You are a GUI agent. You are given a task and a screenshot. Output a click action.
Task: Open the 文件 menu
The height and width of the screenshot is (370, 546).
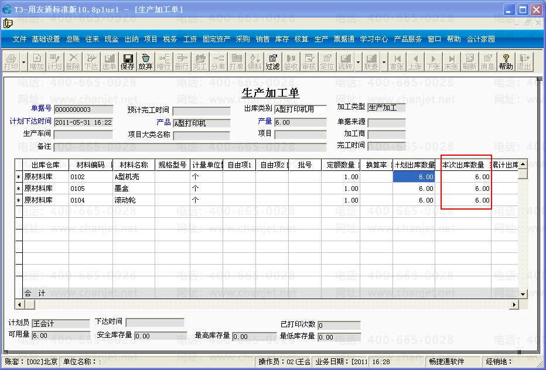pyautogui.click(x=19, y=39)
